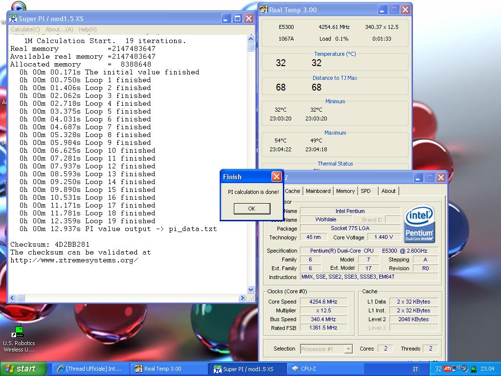The height and width of the screenshot is (376, 501).
Task: Click the Multiplier value x 12.5
Action: (x=323, y=310)
